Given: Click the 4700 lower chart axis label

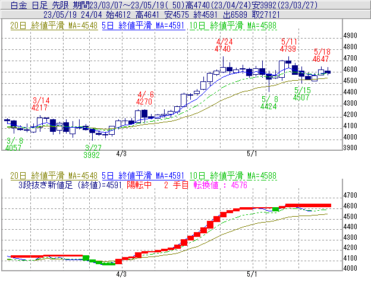Looking at the screenshot, I should tap(350, 195).
